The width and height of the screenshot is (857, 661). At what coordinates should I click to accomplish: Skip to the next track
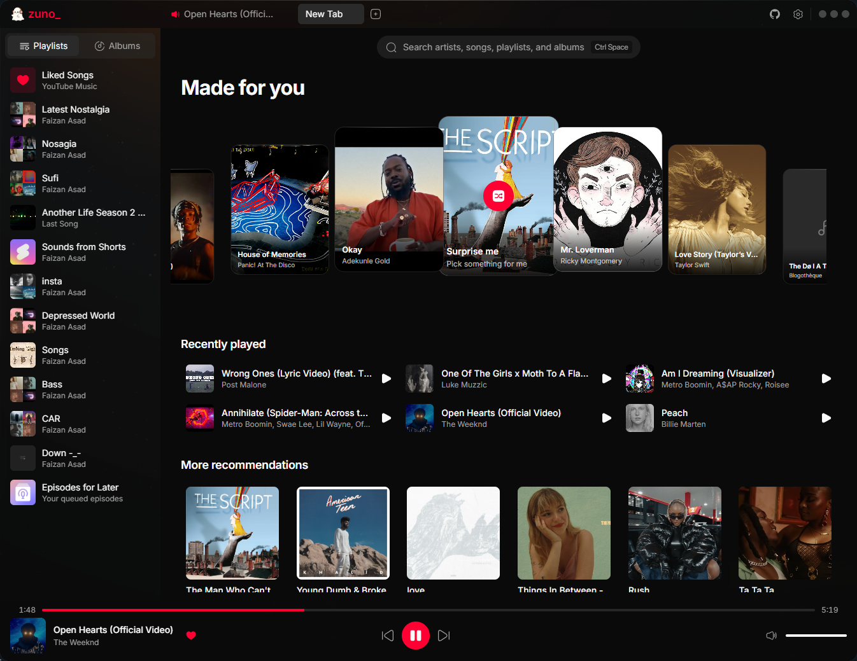tap(444, 636)
